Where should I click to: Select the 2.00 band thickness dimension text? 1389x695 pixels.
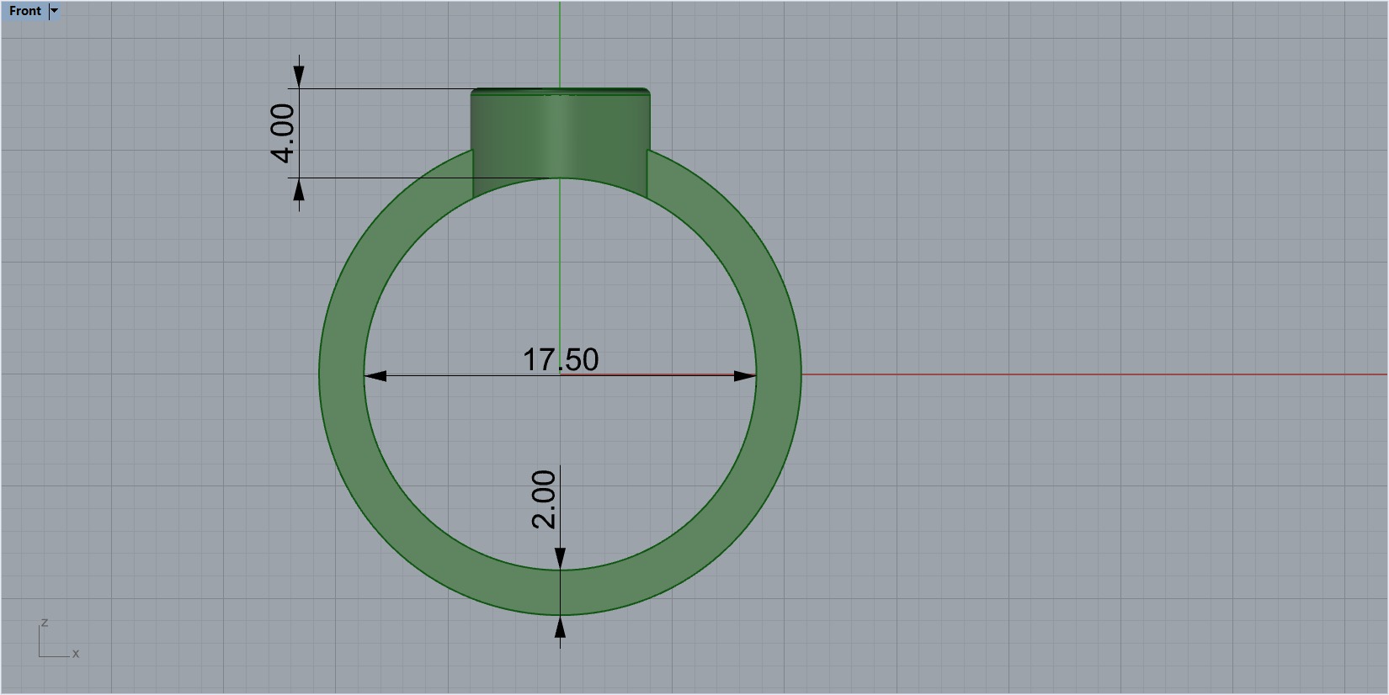(544, 499)
